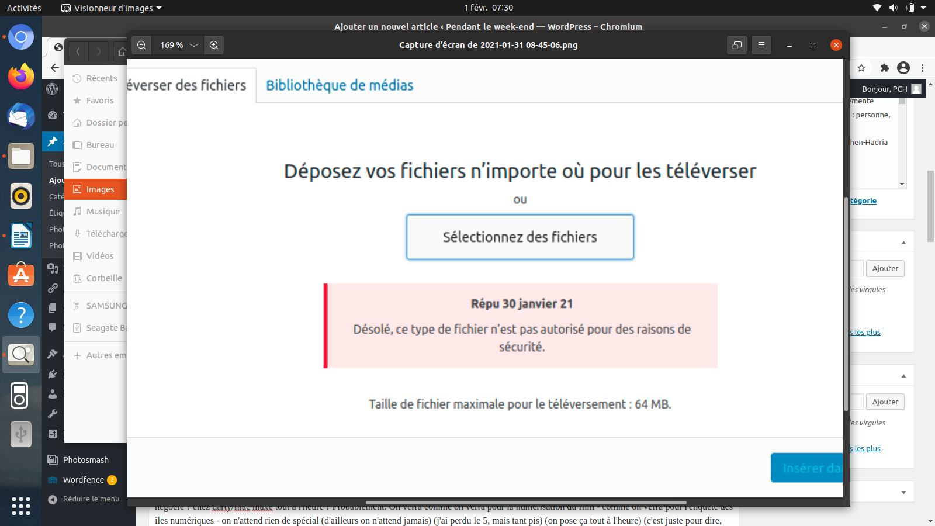
Task: Click Réduire le menu in WordPress sidebar
Action: click(91, 499)
